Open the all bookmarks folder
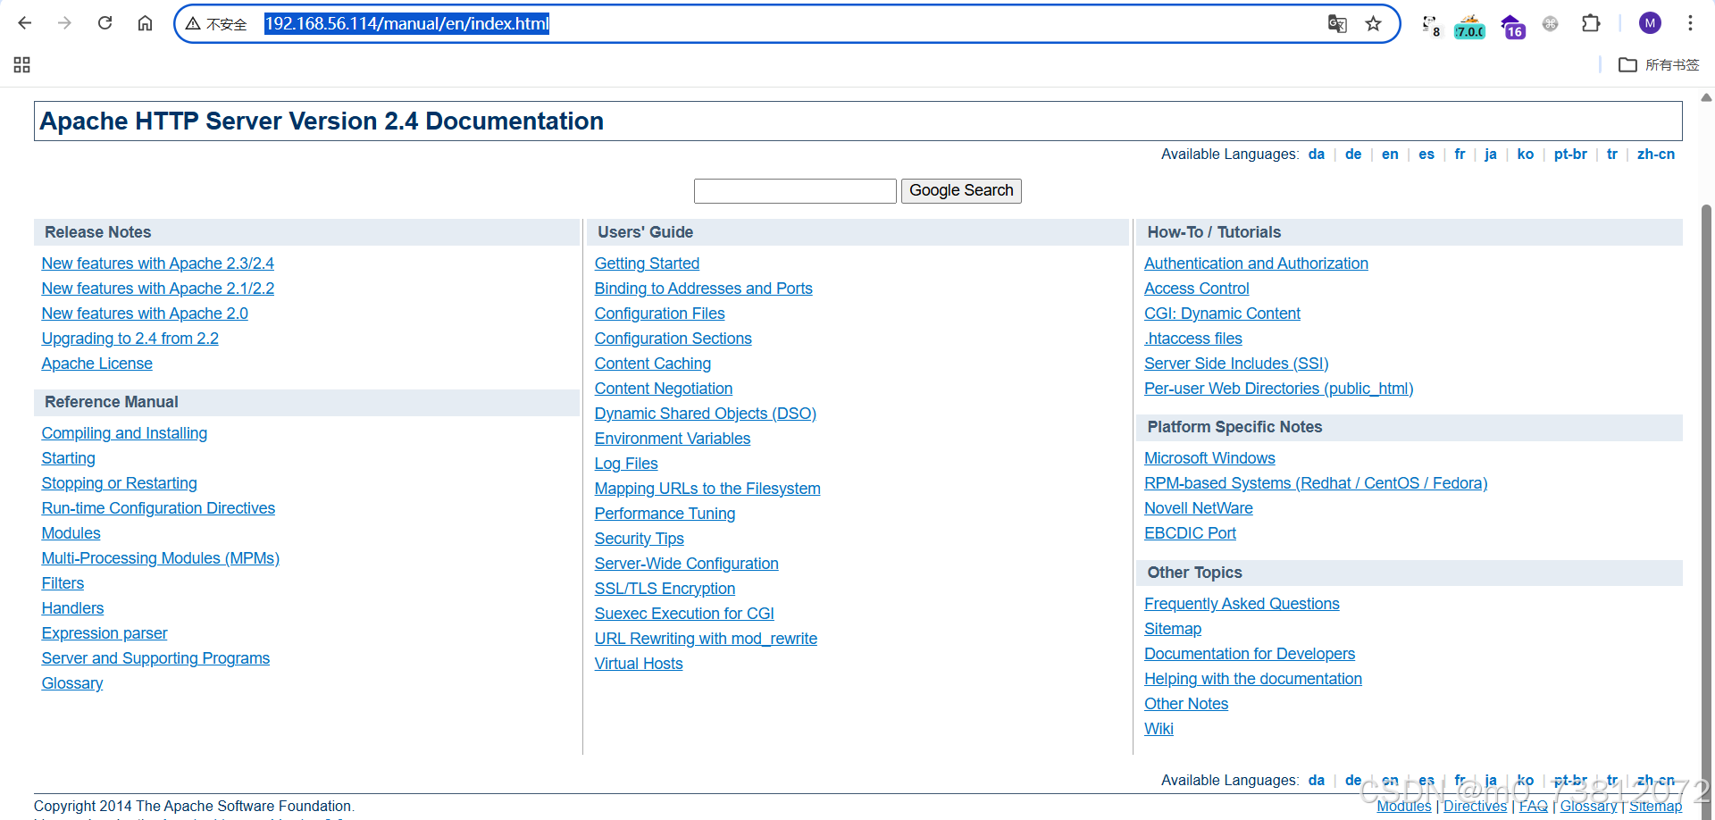The height and width of the screenshot is (820, 1715). point(1659,64)
